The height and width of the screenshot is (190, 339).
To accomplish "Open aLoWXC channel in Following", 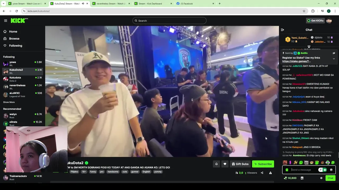I will (x=23, y=94).
